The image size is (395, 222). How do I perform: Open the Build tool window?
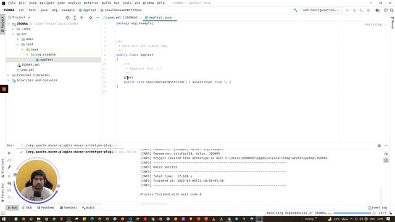click(88, 208)
